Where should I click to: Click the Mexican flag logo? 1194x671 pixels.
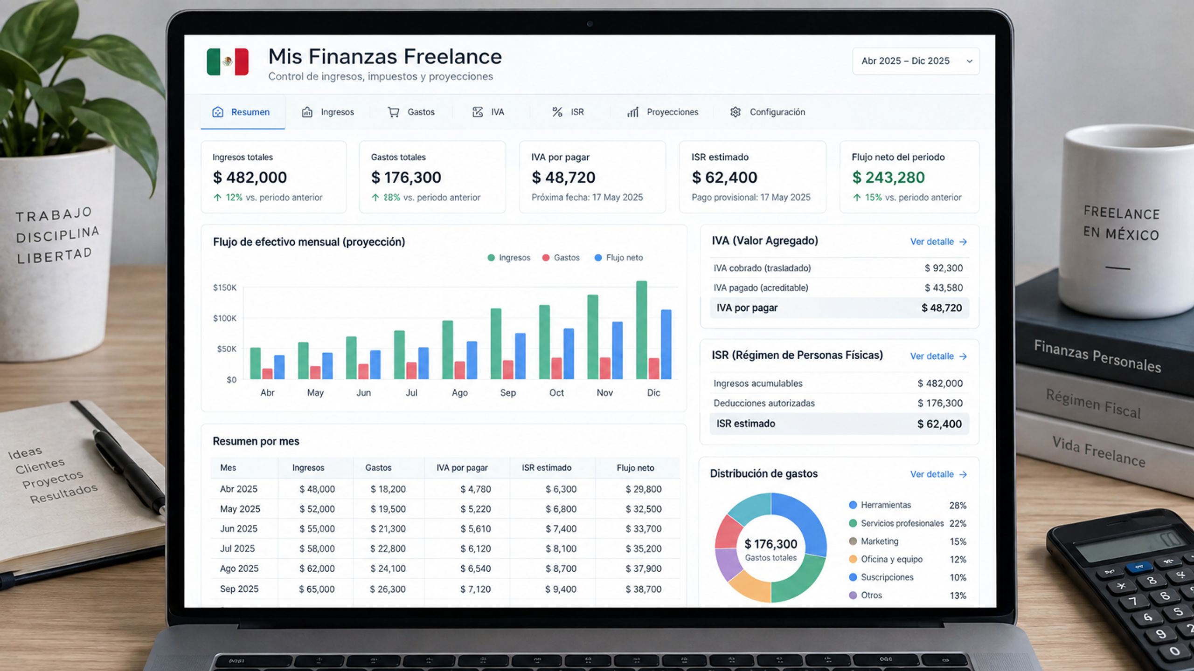pyautogui.click(x=228, y=62)
